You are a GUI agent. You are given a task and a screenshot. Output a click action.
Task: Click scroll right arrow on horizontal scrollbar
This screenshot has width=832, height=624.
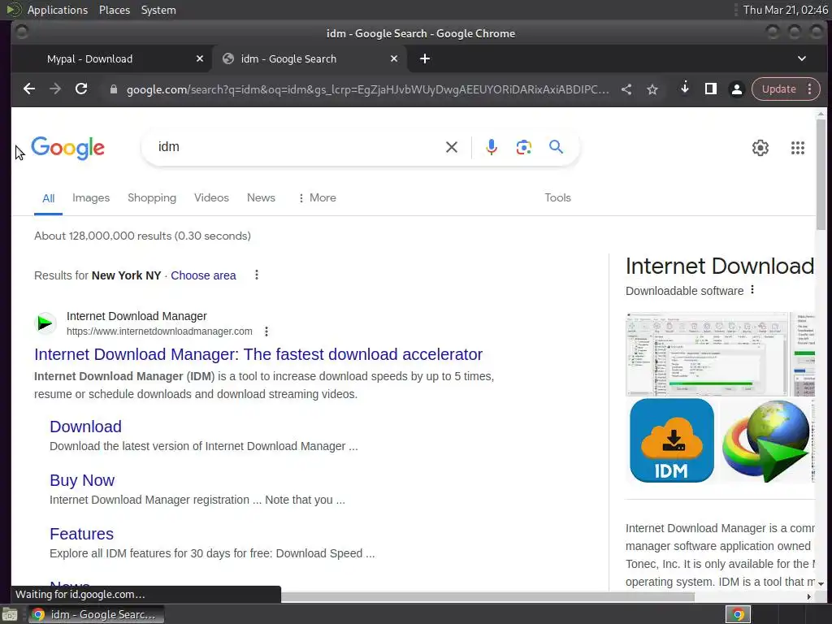(808, 597)
